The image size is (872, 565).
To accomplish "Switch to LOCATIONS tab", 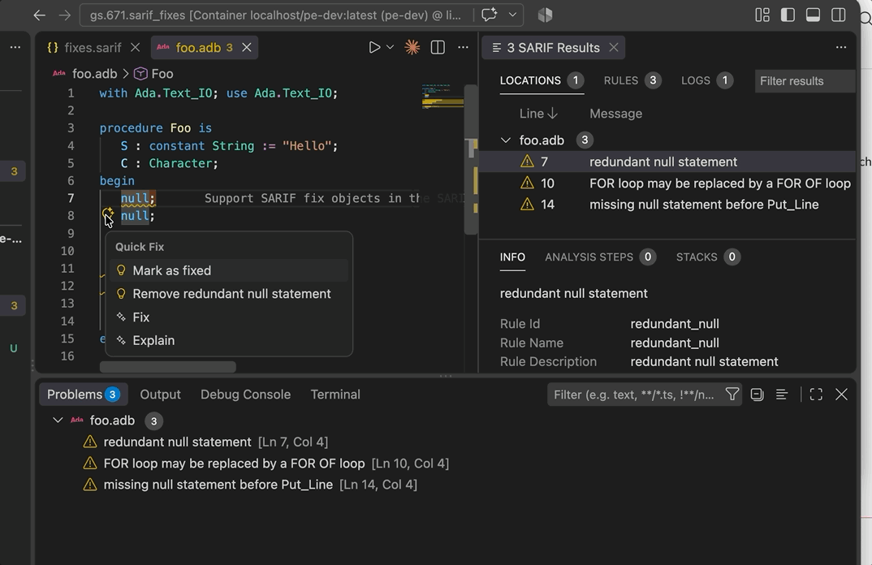I will 542,80.
